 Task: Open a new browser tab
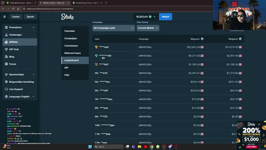click(x=106, y=3)
